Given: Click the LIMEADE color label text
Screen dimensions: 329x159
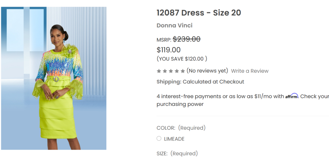Looking at the screenshot, I should coord(174,139).
